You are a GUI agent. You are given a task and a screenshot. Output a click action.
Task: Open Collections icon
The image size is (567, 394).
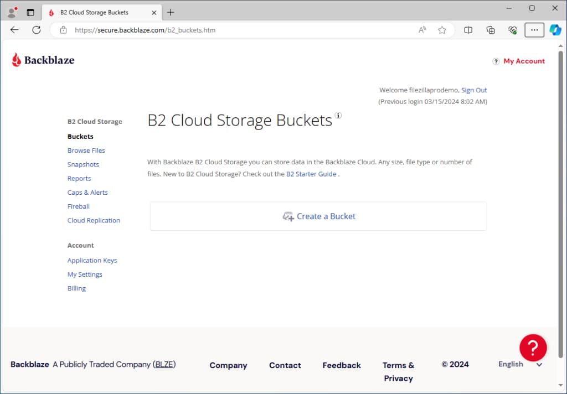[x=491, y=30]
